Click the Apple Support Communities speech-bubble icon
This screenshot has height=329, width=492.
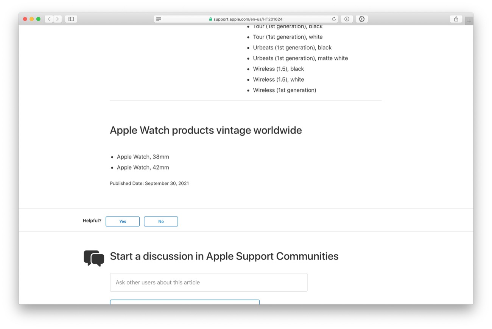(x=93, y=258)
